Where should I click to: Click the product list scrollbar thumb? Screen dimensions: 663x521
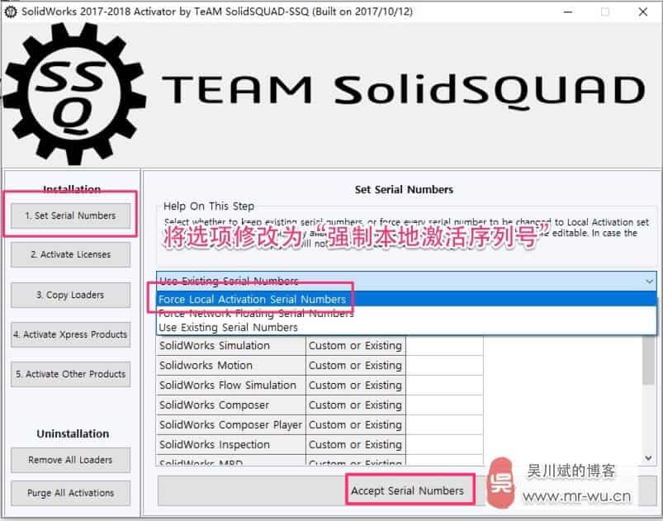[649, 360]
